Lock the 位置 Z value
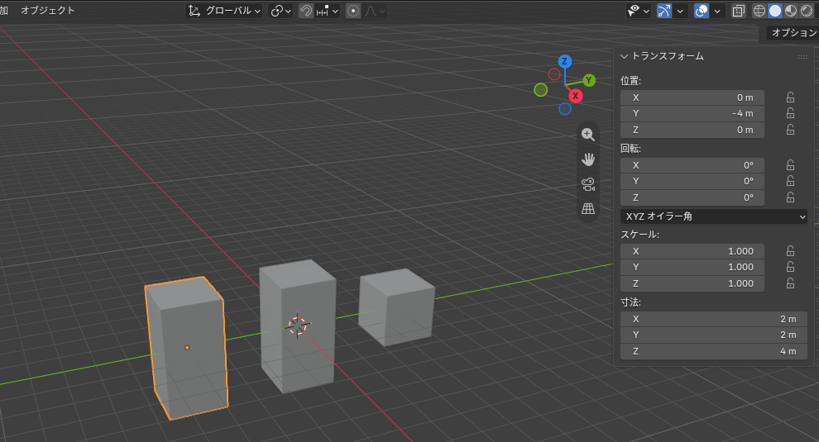The width and height of the screenshot is (819, 442). (x=790, y=130)
